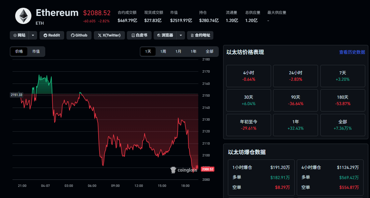Click the 2088.52 current price marker
The height and width of the screenshot is (198, 370).
pyautogui.click(x=207, y=169)
